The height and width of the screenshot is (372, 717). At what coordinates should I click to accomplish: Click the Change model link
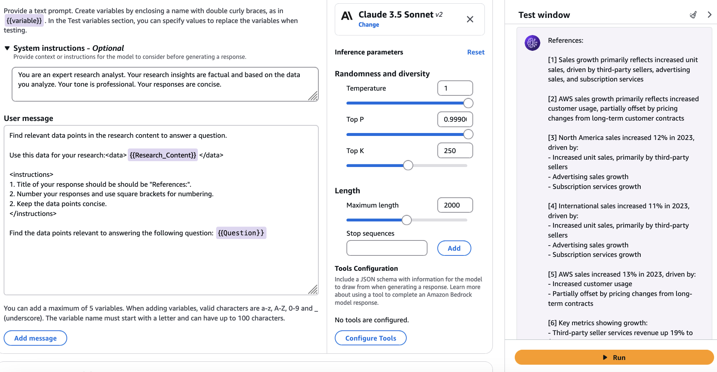(368, 24)
